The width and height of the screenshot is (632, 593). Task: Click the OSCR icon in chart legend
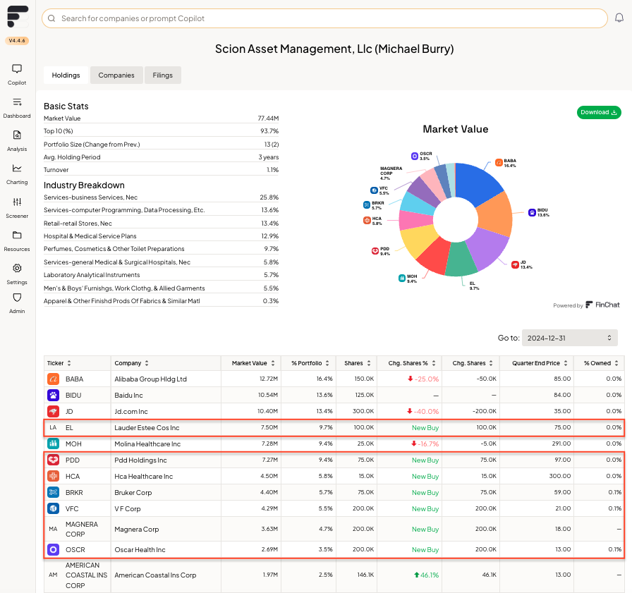tap(415, 156)
